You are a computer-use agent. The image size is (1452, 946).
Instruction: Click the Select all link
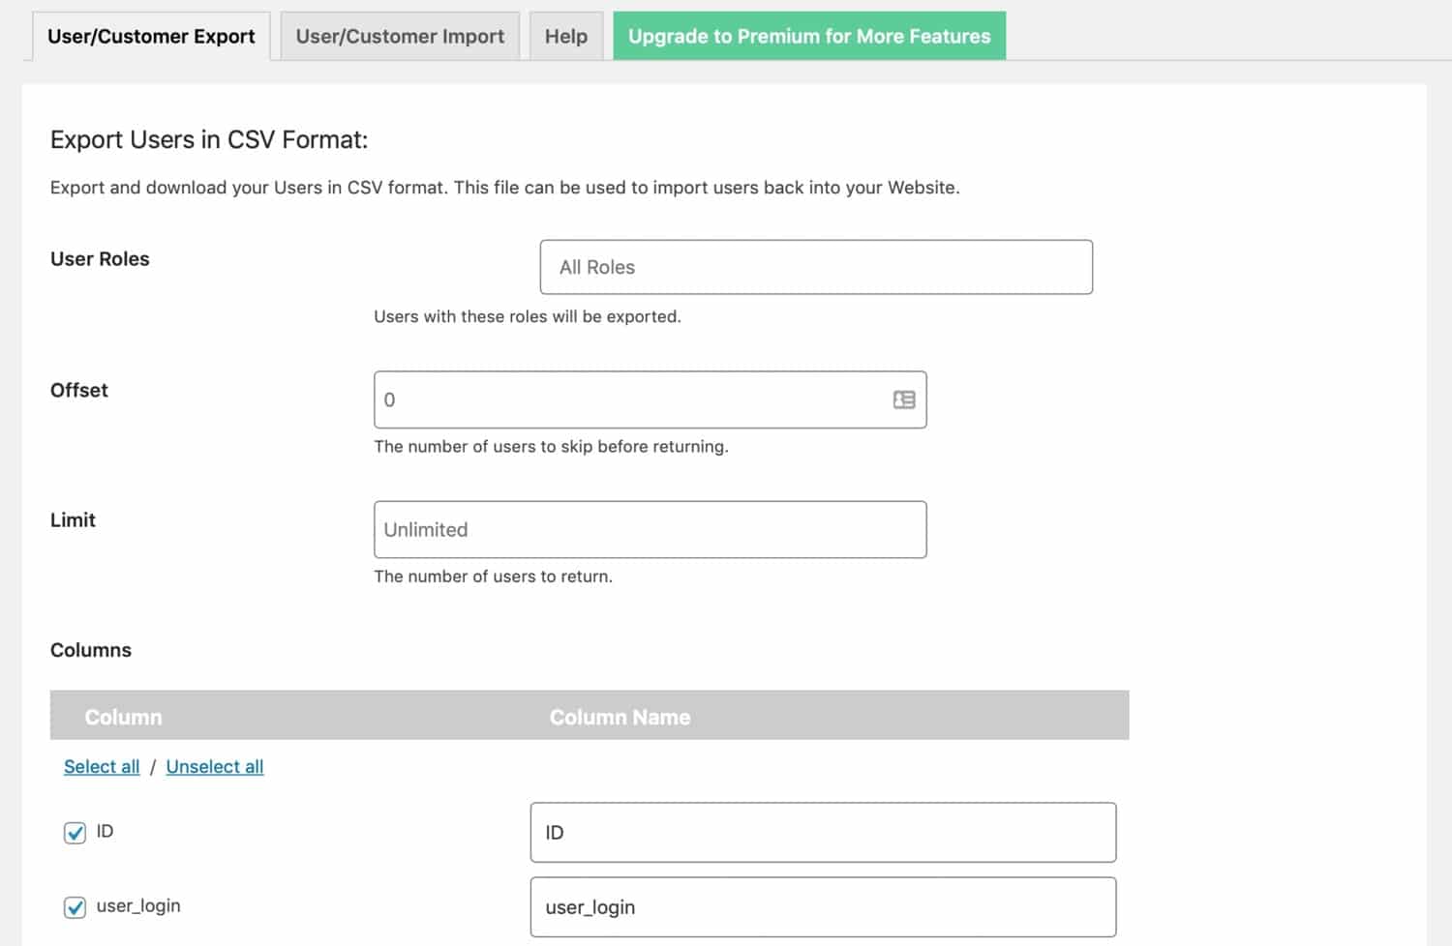click(x=102, y=766)
